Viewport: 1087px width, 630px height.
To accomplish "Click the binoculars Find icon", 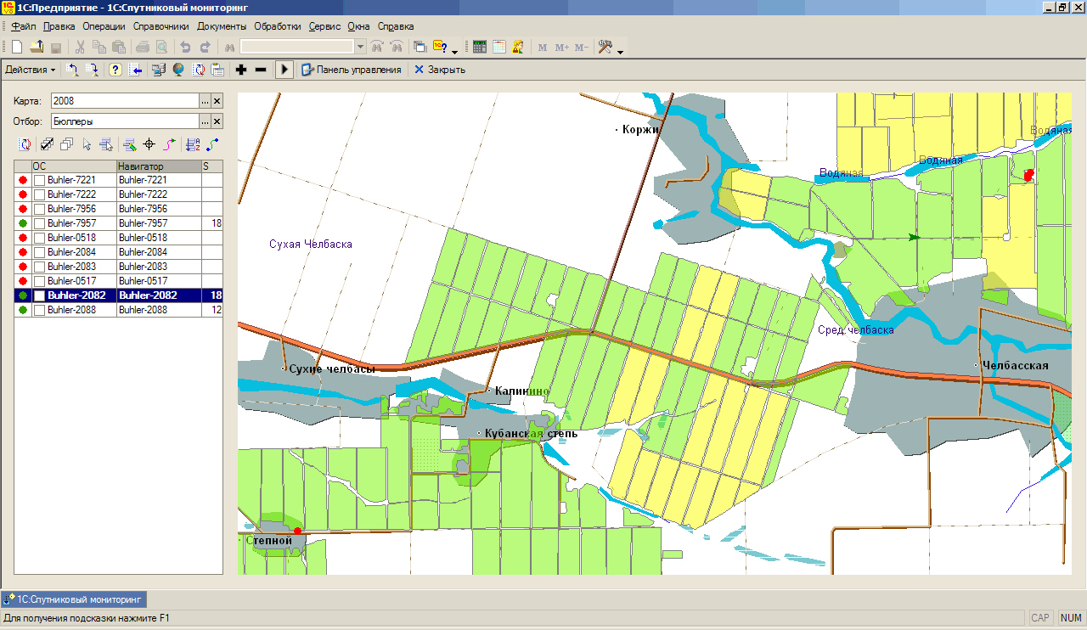I will [x=229, y=48].
